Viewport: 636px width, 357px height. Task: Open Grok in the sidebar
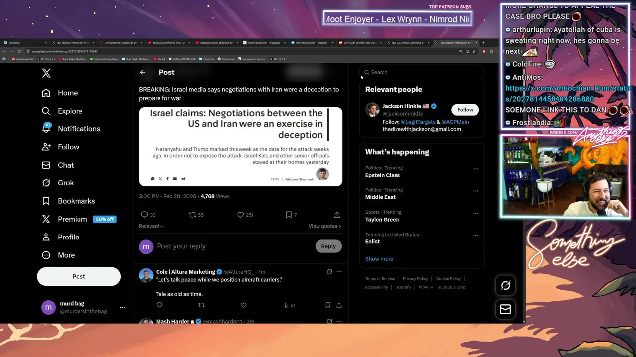coord(58,183)
